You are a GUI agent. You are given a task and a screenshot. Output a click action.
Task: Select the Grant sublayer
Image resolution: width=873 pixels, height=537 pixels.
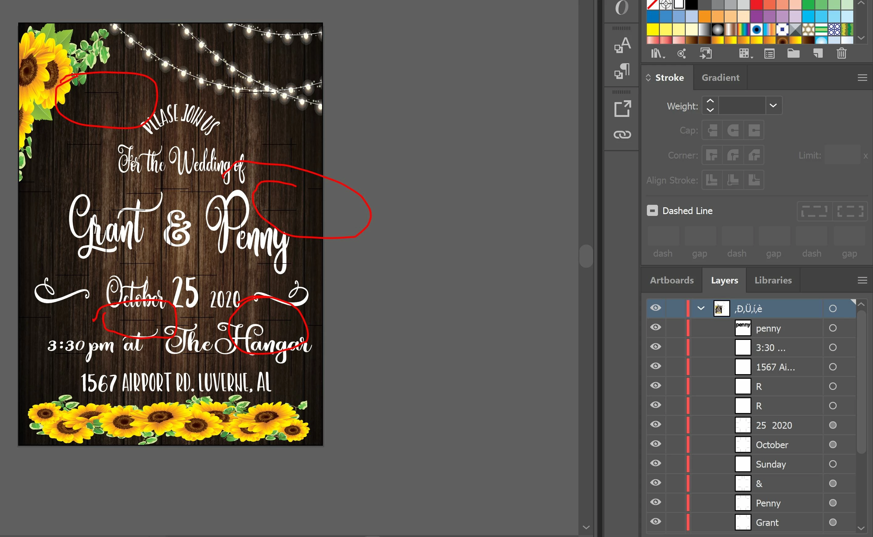tap(767, 523)
